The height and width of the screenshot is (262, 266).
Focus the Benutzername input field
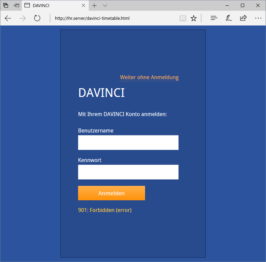pyautogui.click(x=128, y=143)
